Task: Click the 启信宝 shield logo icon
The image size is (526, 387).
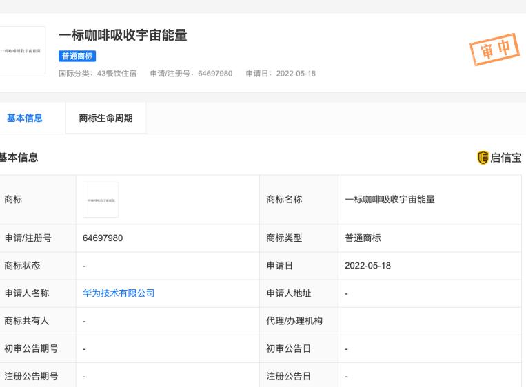Action: point(482,158)
